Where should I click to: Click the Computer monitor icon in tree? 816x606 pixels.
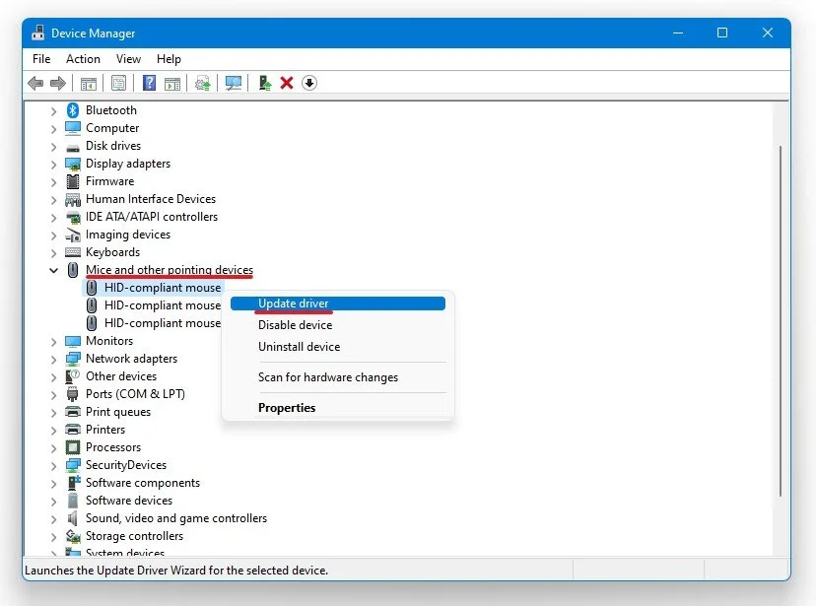coord(72,128)
